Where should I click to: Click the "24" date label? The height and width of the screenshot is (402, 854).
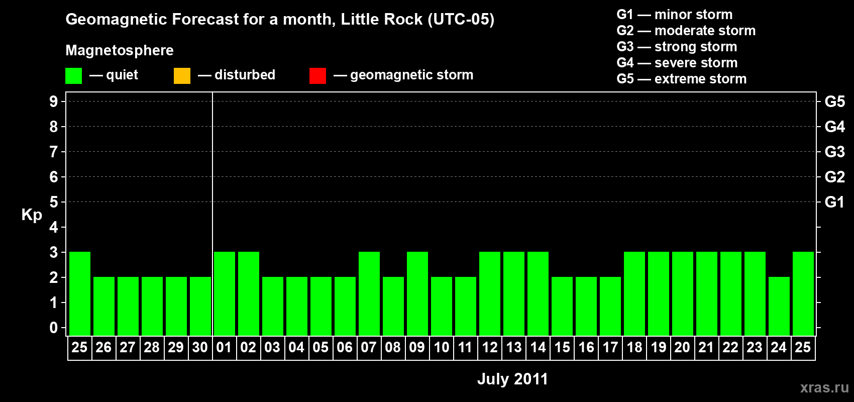click(779, 347)
